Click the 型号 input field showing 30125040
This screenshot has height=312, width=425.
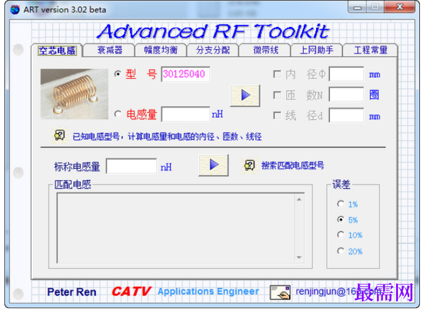click(186, 74)
